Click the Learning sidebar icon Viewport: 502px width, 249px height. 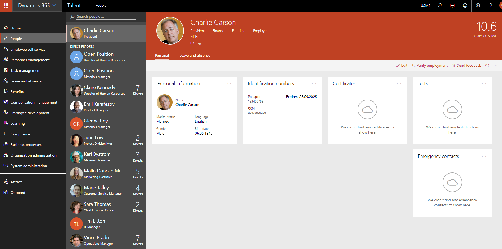[6, 123]
